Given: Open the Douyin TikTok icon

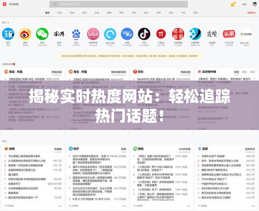Looking at the screenshot, I should tap(144, 34).
